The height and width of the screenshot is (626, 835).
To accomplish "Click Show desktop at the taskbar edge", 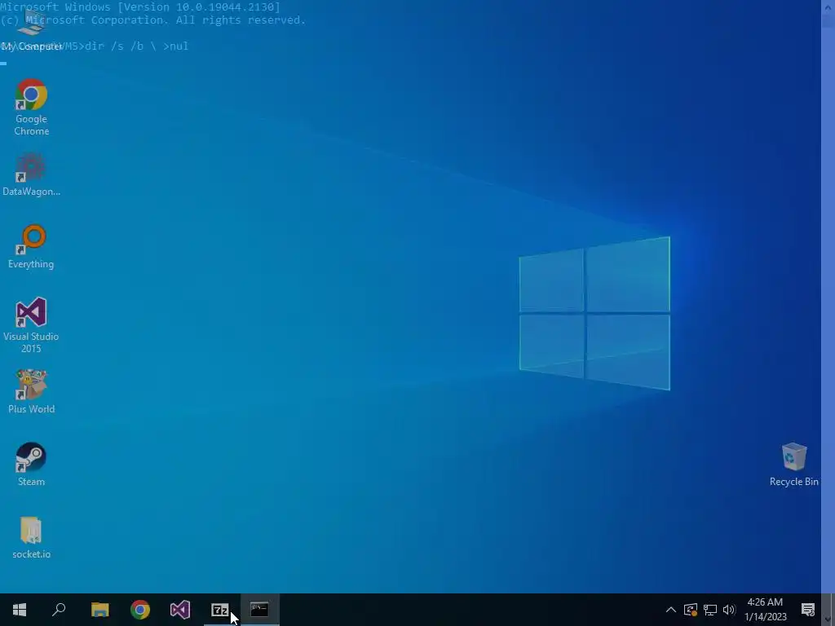I will pos(832,610).
